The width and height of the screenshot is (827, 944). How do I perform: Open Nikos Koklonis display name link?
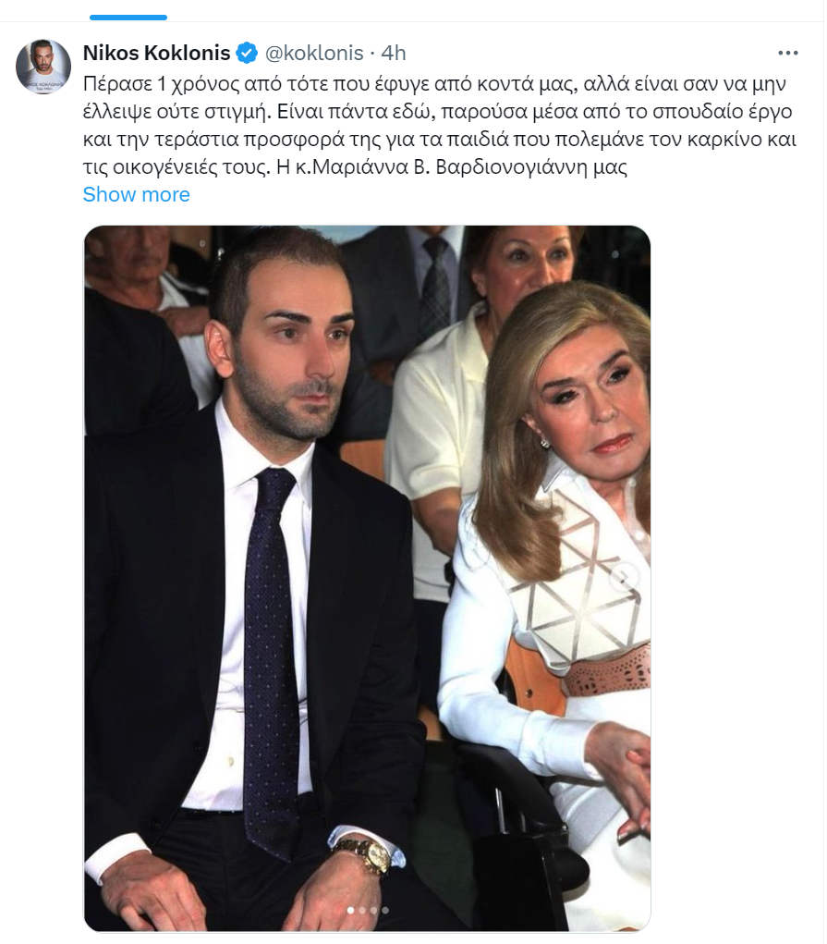tap(156, 53)
